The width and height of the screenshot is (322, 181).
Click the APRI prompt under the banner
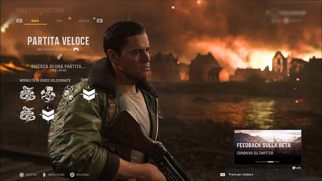(x=297, y=168)
